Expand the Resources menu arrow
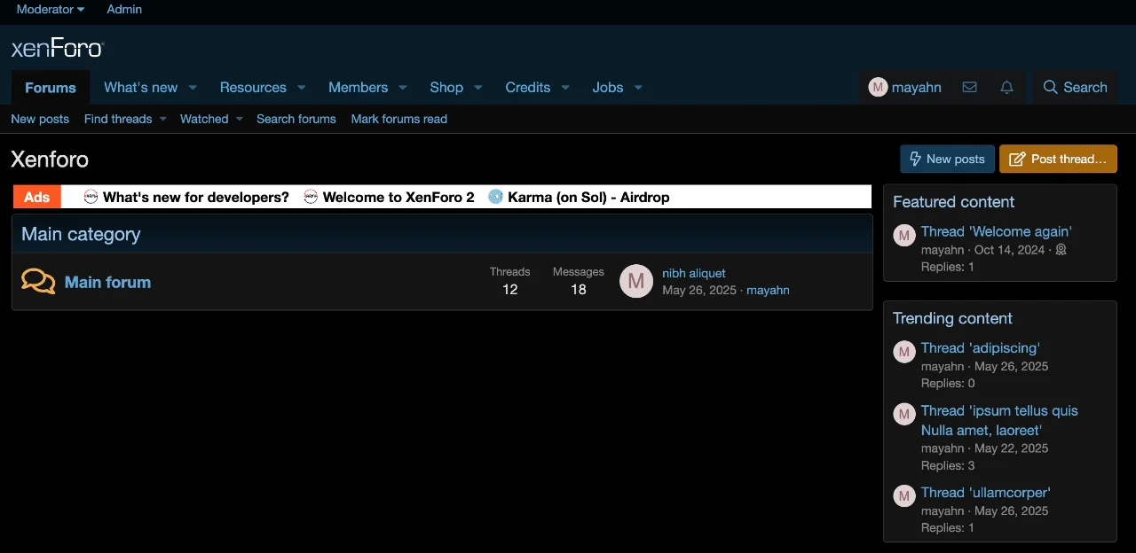 point(302,88)
